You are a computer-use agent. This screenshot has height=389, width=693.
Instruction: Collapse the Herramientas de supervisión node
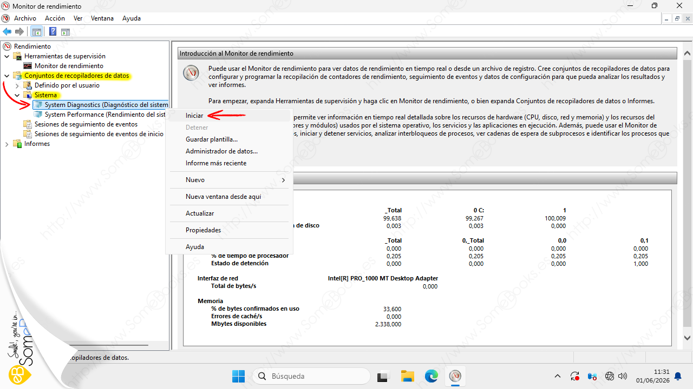[x=6, y=56]
